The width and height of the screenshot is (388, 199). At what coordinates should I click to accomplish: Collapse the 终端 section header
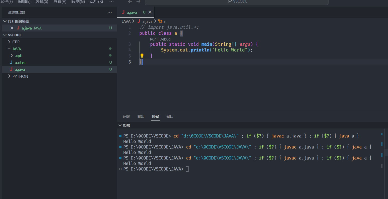126,125
